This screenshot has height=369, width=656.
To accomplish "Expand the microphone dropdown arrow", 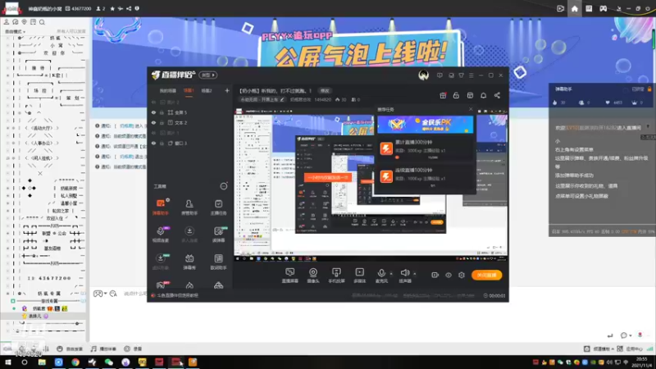I will pos(391,274).
